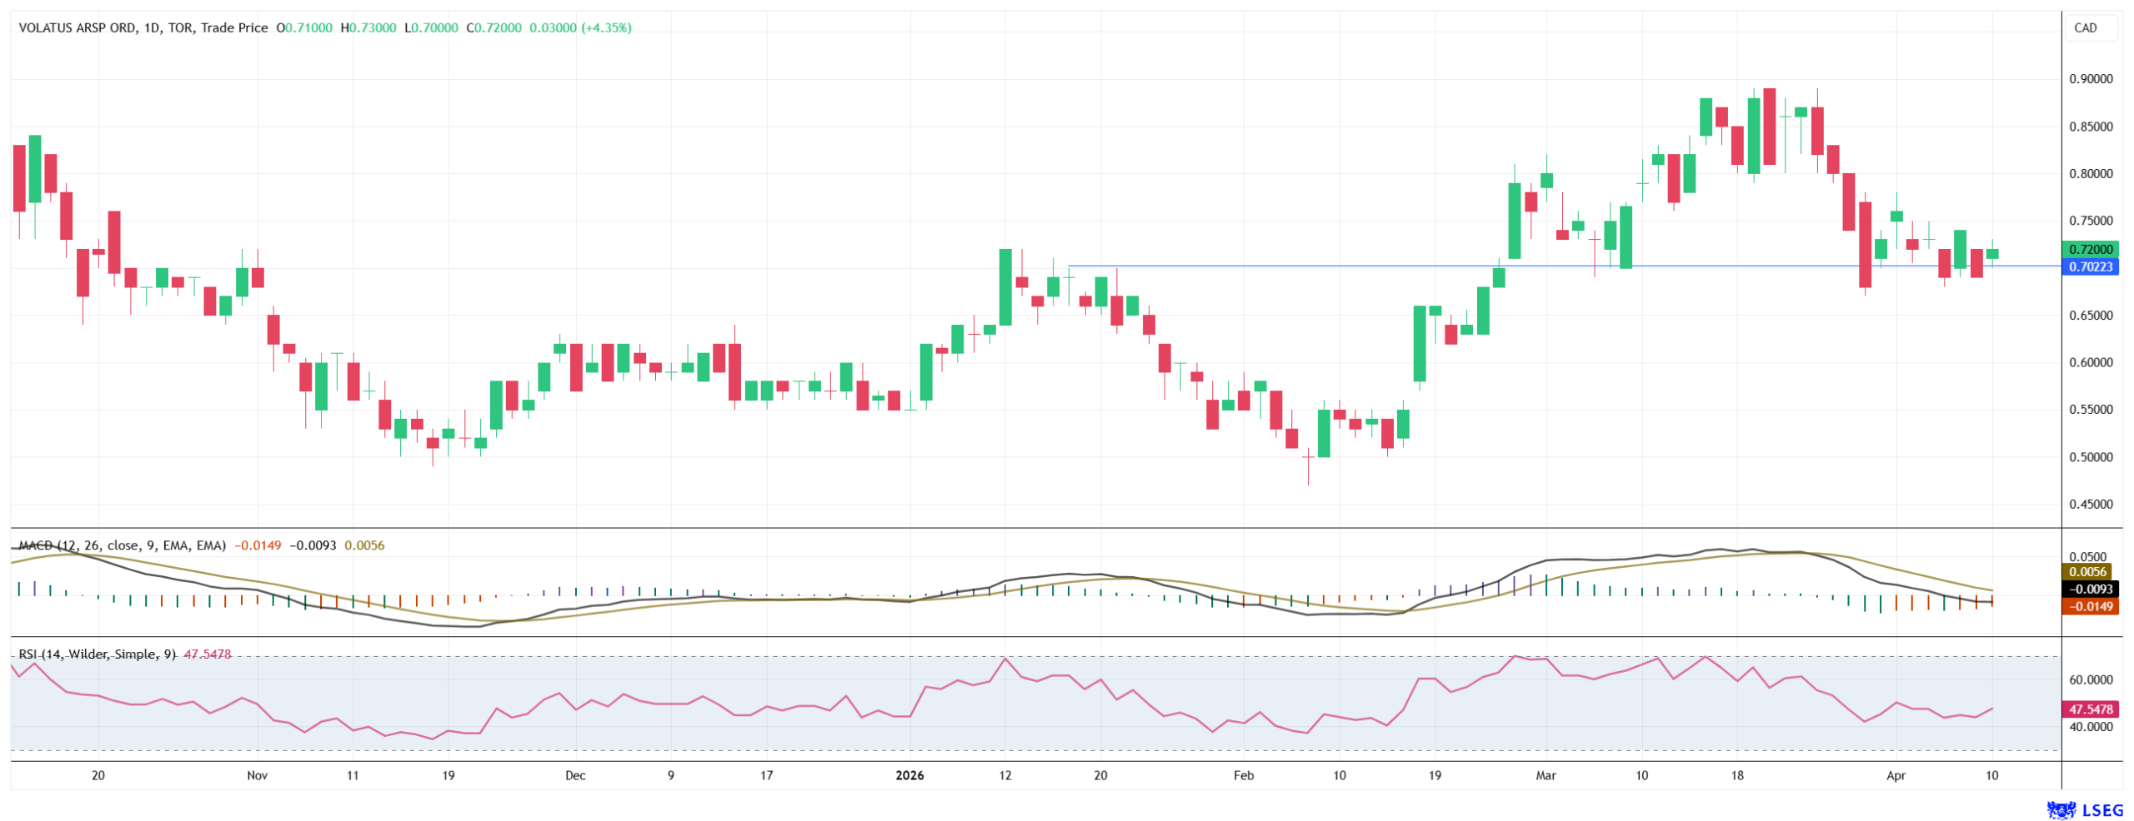Image resolution: width=2134 pixels, height=821 pixels.
Task: Click the 2026 label on time axis
Action: pos(909,775)
